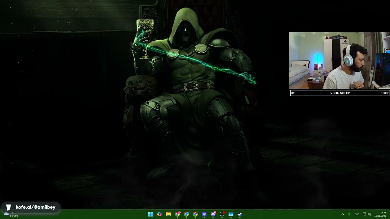Switch to OBS Studio on the taskbar
The width and height of the screenshot is (390, 219).
(222, 214)
